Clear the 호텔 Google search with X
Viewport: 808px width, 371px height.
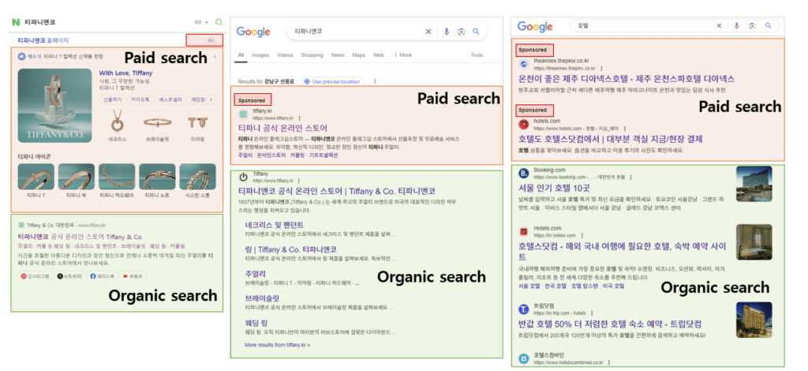point(719,26)
